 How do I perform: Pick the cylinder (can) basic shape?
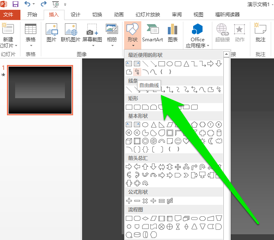pyautogui.click(x=219, y=133)
